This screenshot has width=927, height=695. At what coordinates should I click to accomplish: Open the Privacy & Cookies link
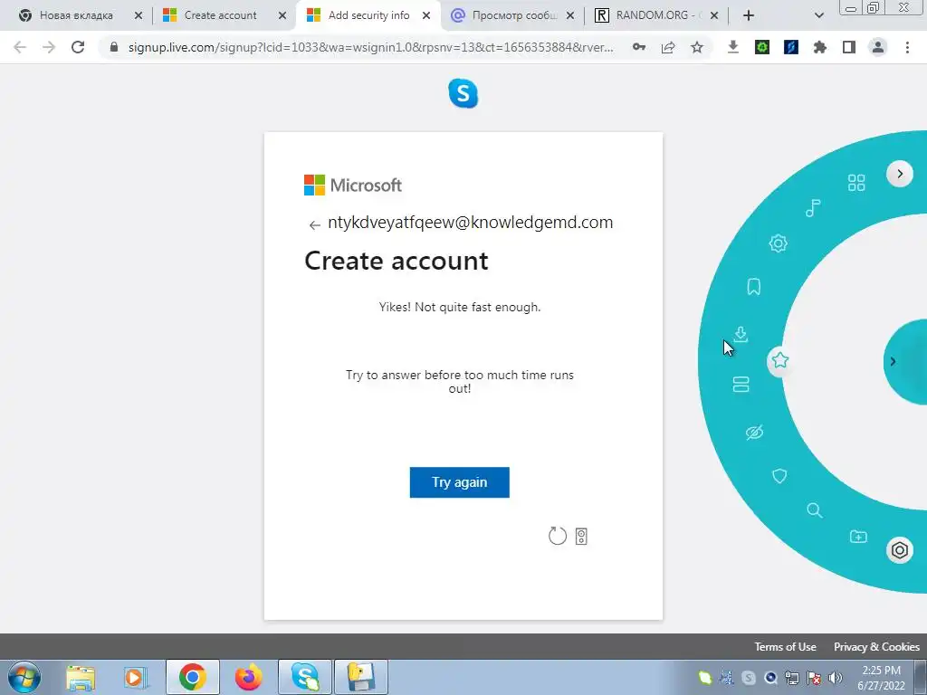(x=876, y=646)
